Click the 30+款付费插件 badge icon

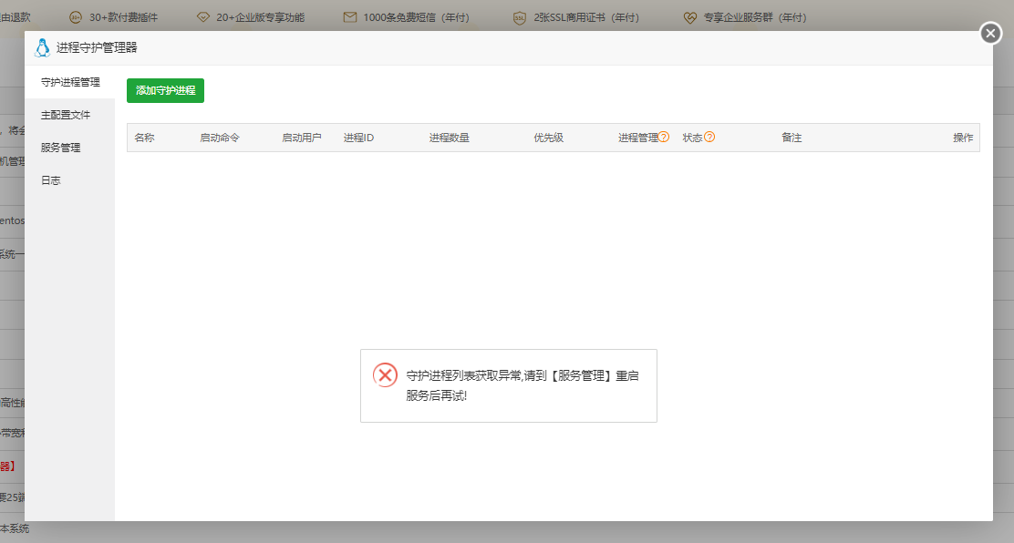pyautogui.click(x=76, y=17)
